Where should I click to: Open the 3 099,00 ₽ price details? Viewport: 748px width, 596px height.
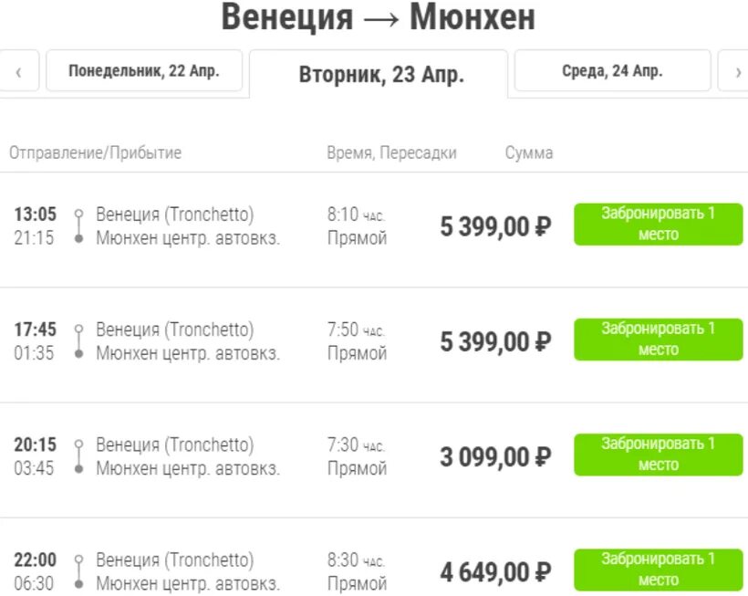click(x=495, y=456)
